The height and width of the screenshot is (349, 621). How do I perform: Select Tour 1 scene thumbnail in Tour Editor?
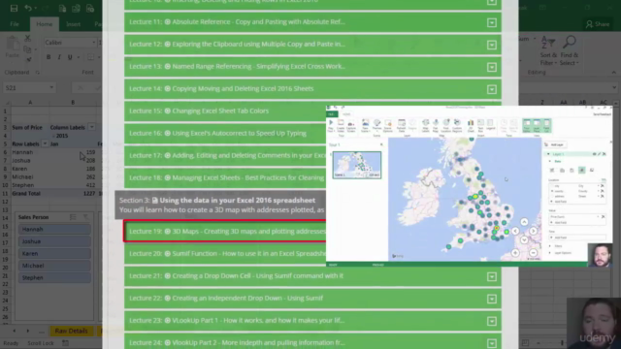pyautogui.click(x=357, y=165)
